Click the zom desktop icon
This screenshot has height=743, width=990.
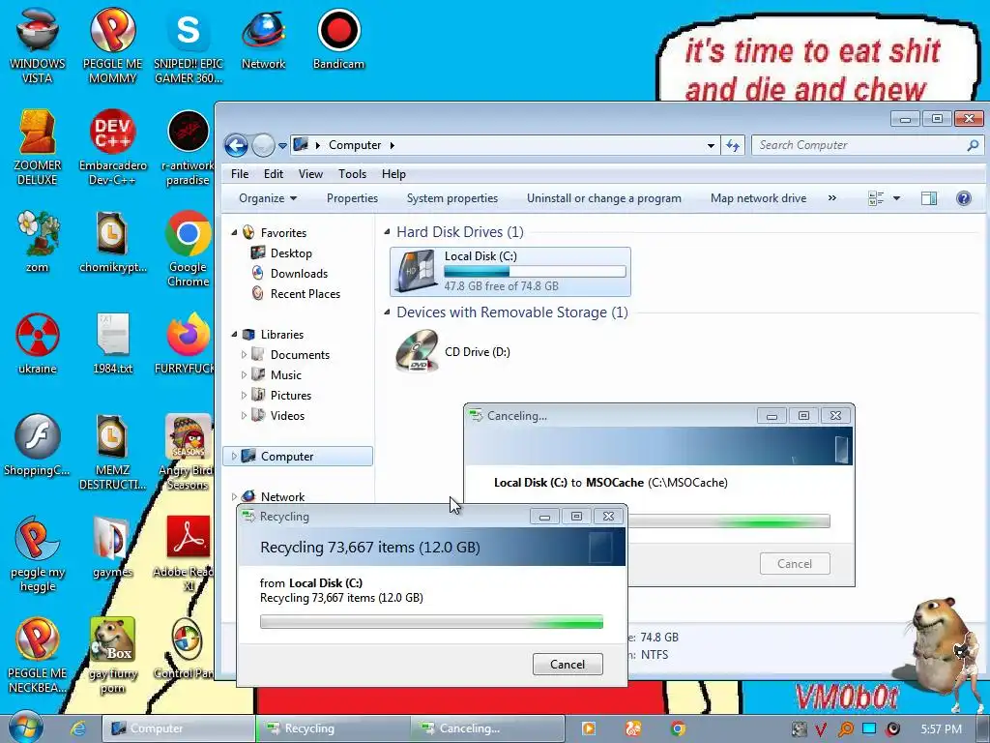(38, 241)
